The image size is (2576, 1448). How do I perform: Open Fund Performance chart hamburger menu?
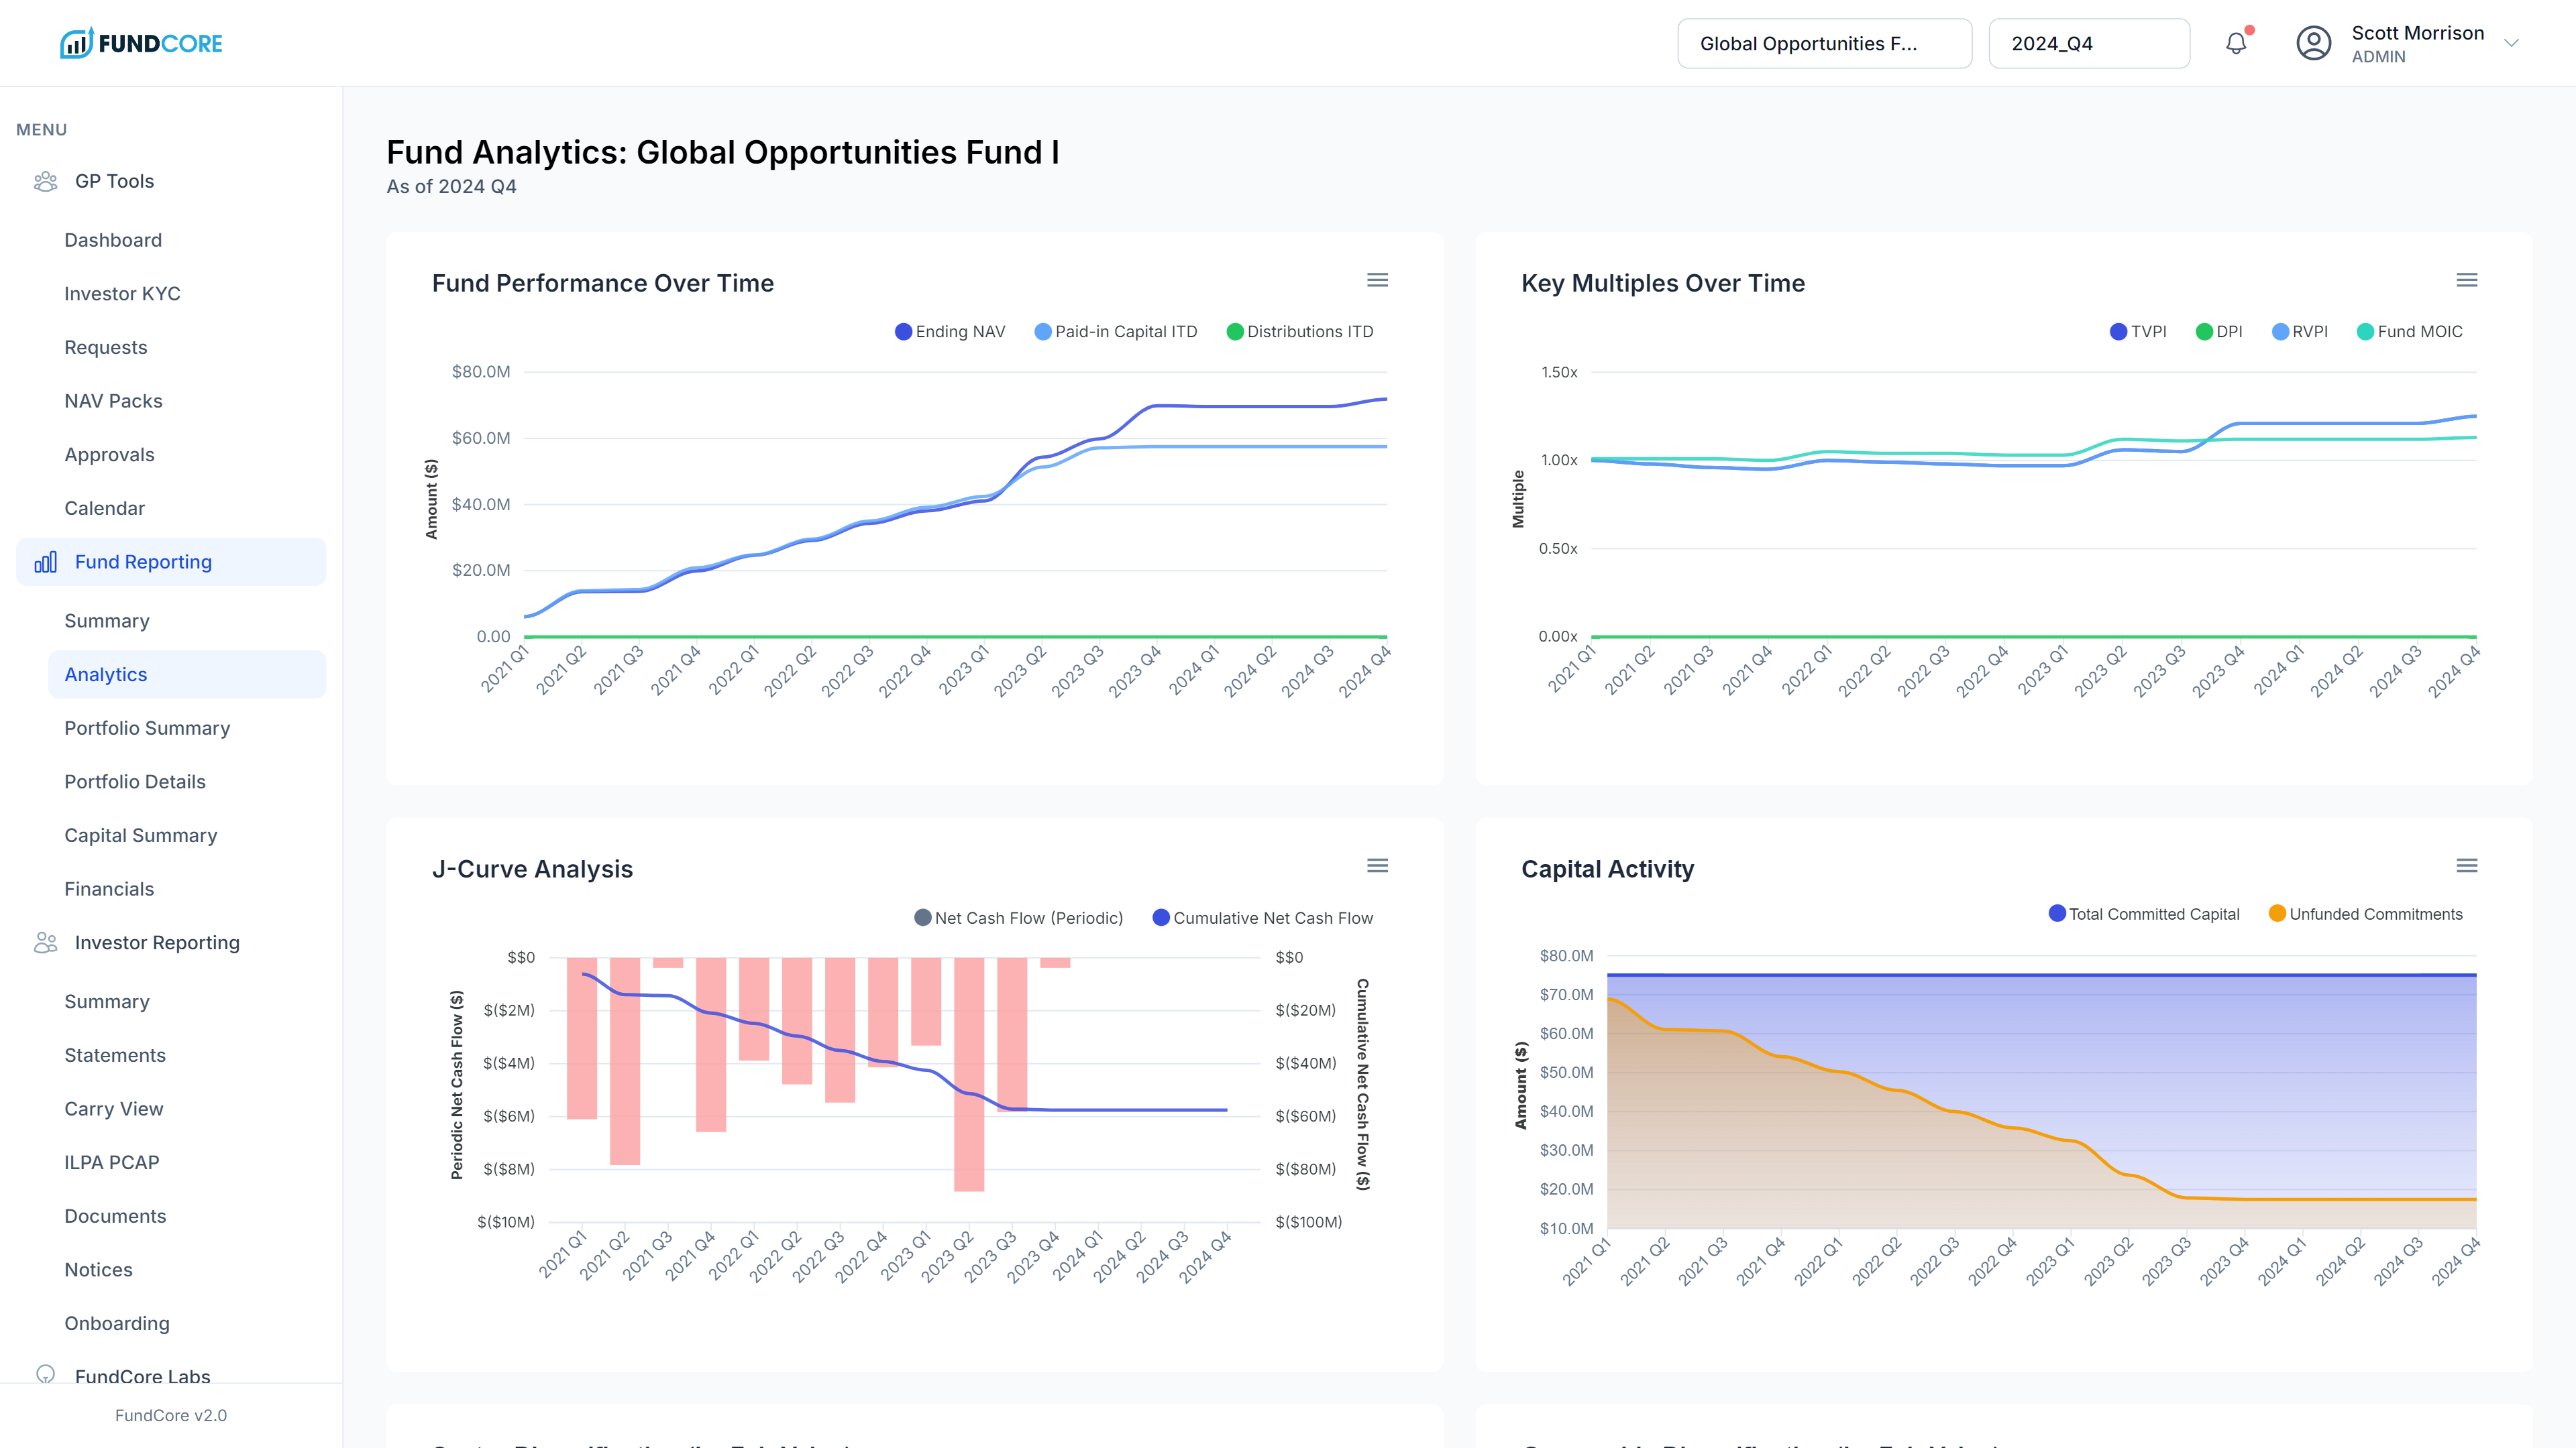point(1377,280)
